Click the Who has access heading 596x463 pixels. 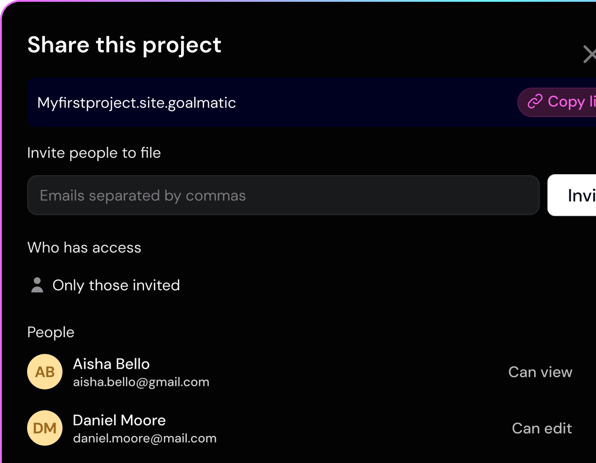(84, 247)
